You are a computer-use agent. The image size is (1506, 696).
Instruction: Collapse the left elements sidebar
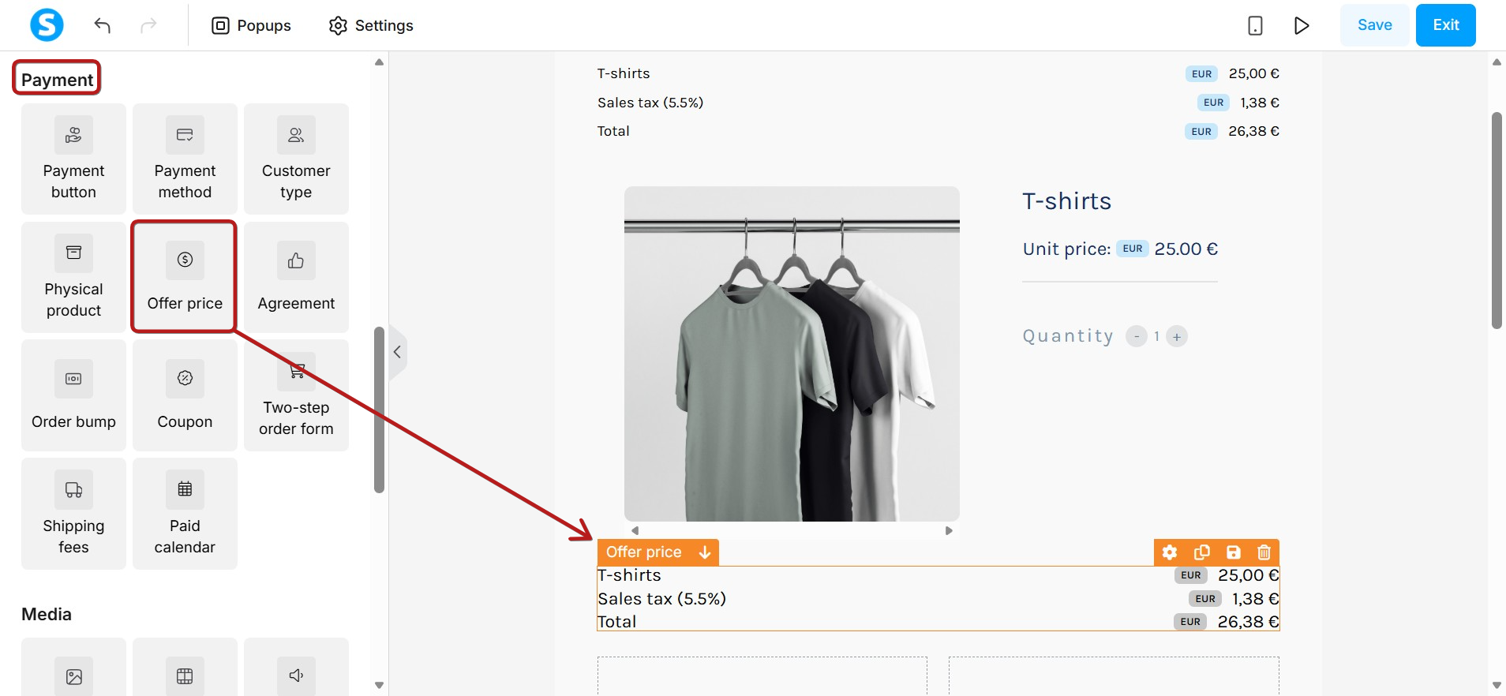point(398,352)
